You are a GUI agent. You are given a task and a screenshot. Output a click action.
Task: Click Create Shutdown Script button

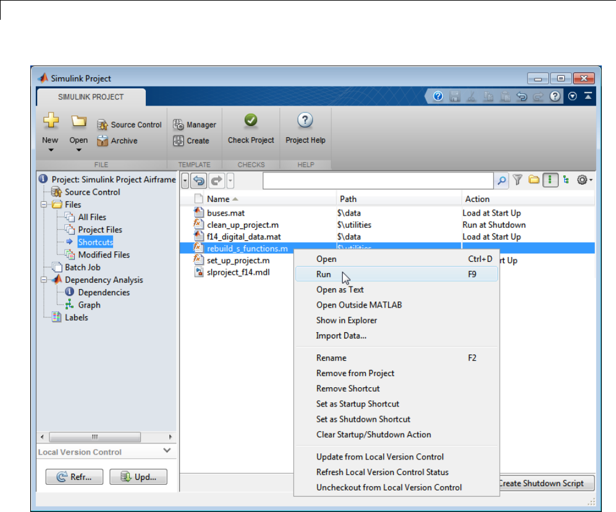[x=546, y=483]
